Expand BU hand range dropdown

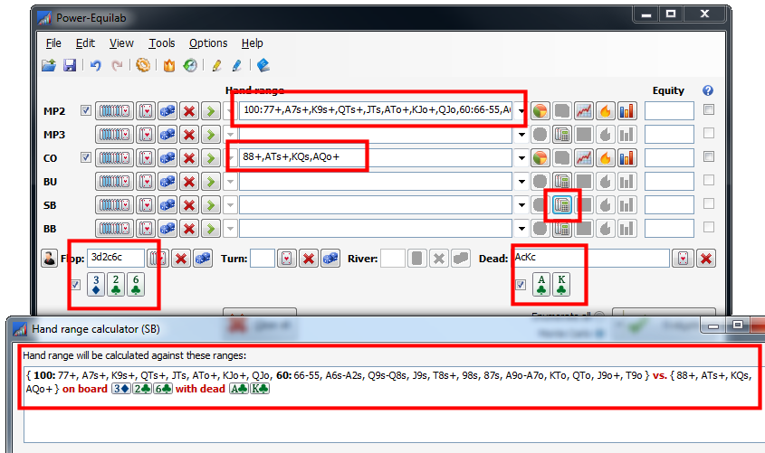(521, 182)
